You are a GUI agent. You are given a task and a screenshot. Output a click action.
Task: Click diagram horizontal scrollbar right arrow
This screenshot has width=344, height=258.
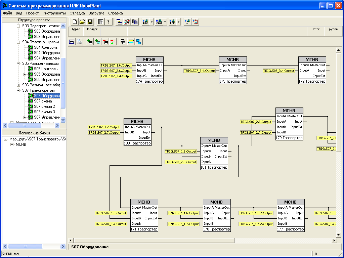click(334, 240)
